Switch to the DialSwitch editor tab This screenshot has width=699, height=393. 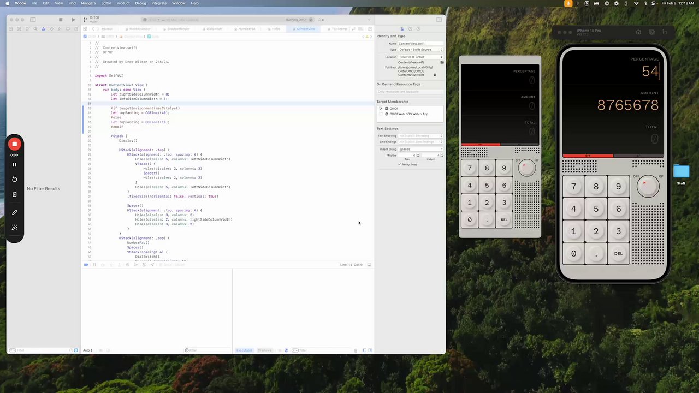click(x=213, y=29)
